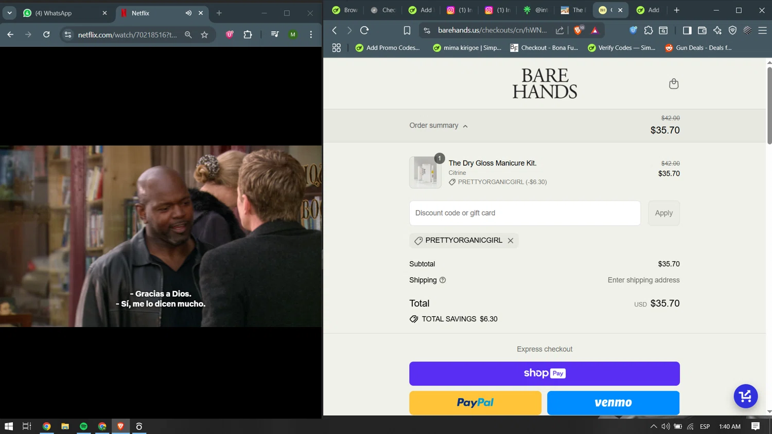Reload the Netflix page in Chrome

46,34
